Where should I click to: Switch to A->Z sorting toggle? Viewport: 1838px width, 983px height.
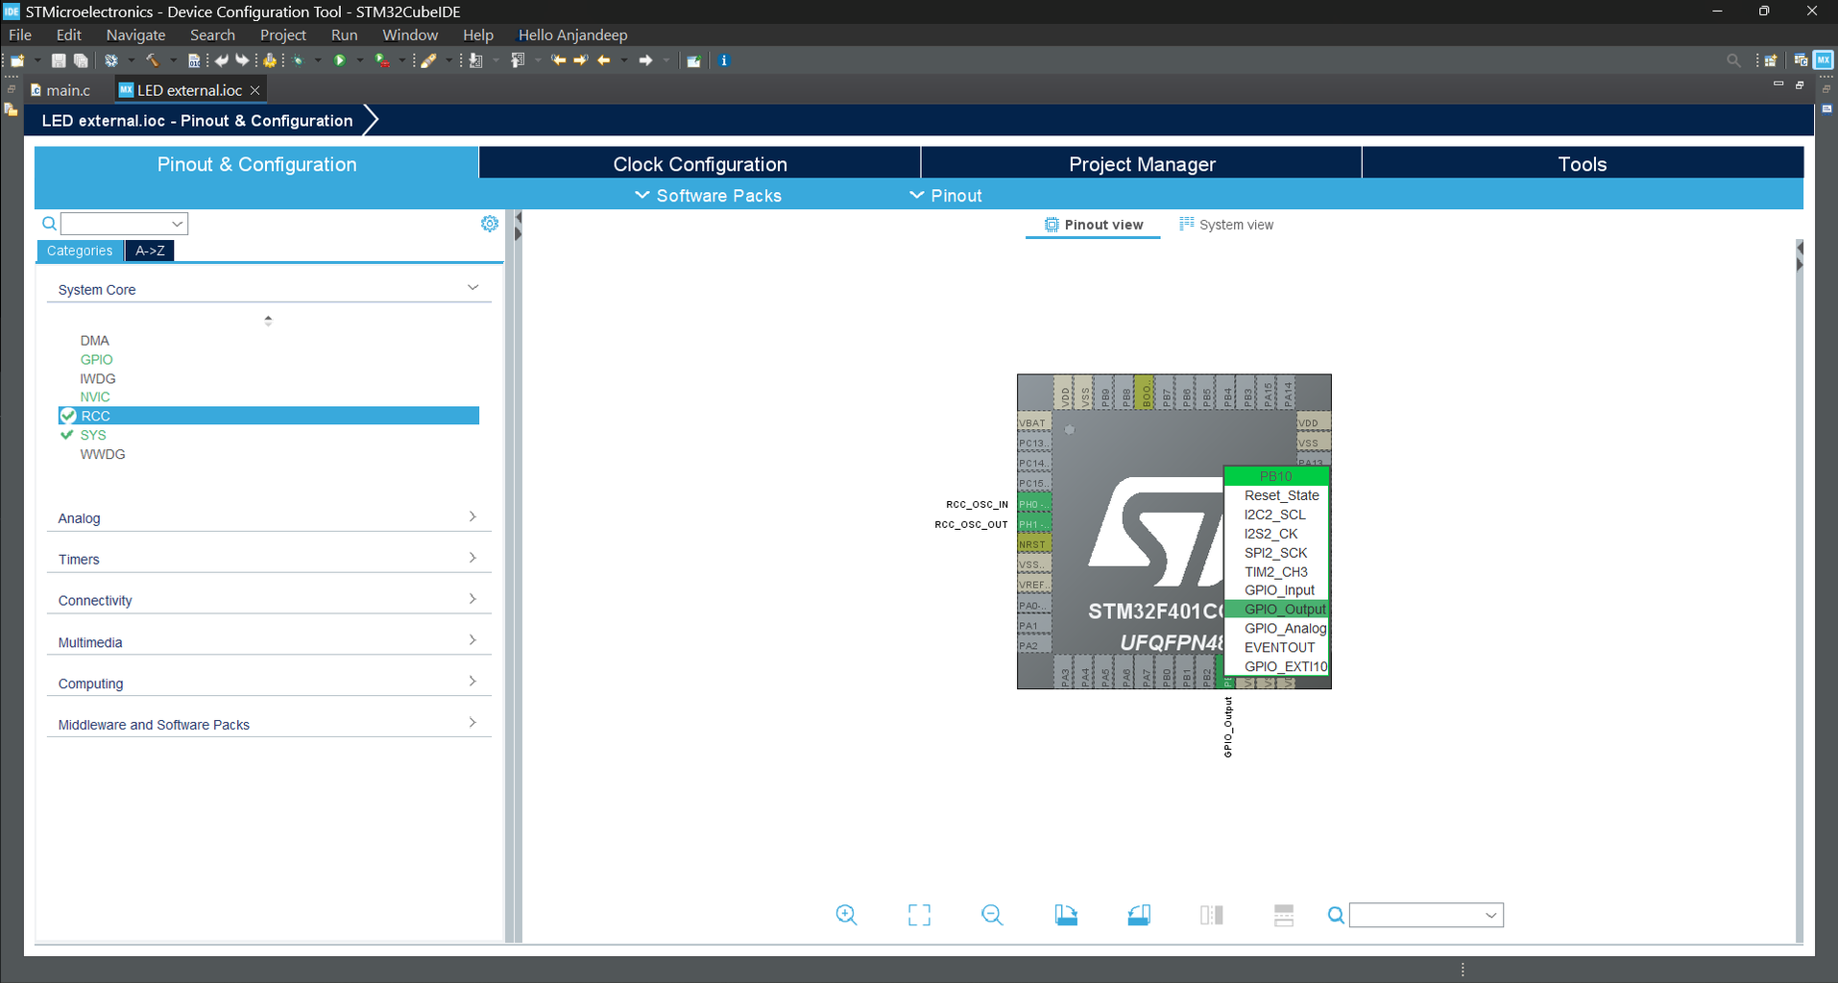tap(150, 251)
